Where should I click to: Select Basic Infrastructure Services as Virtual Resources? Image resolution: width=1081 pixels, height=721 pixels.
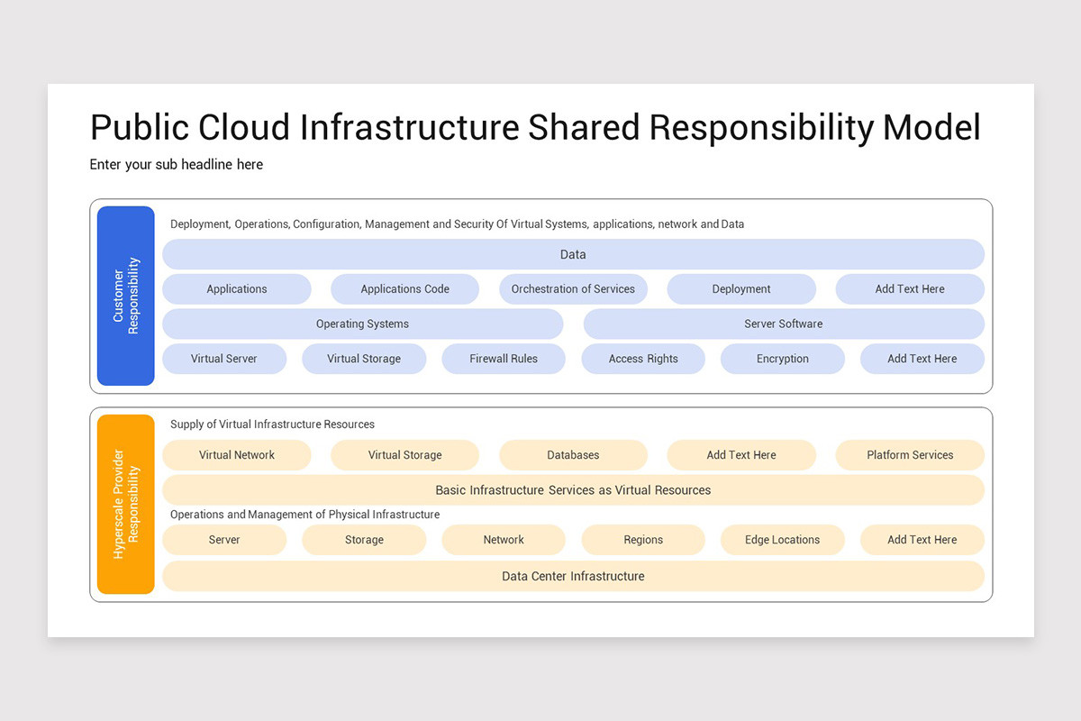click(x=573, y=489)
